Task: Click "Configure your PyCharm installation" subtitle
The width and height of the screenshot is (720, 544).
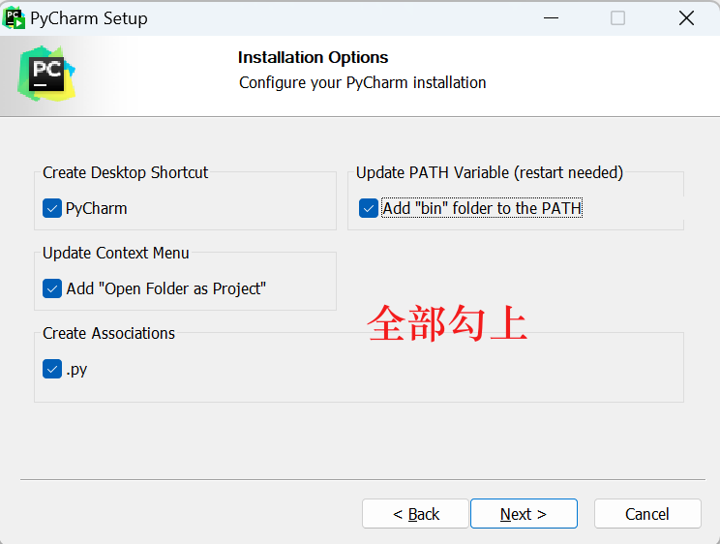Action: 362,82
